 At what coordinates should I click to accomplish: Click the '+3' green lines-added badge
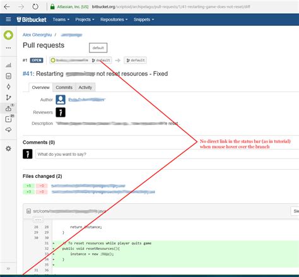click(28, 192)
